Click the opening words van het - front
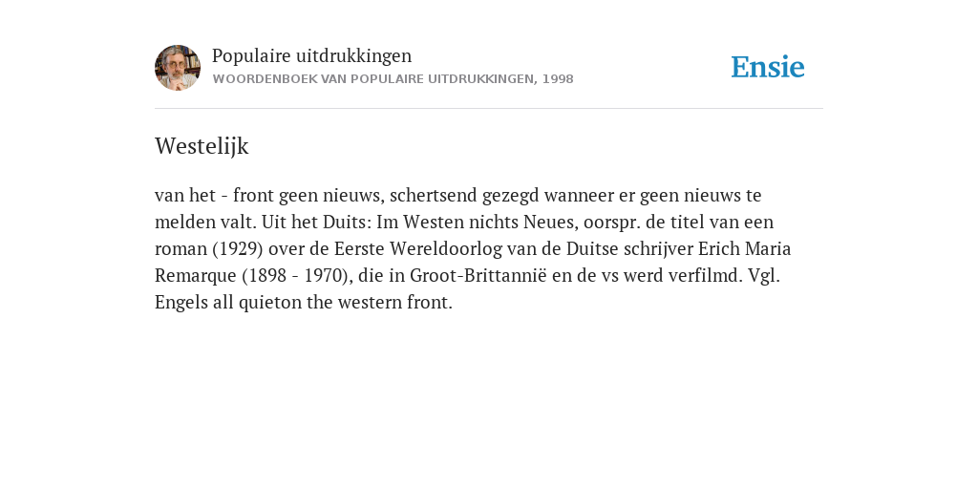The width and height of the screenshot is (978, 489). pyautogui.click(x=214, y=195)
